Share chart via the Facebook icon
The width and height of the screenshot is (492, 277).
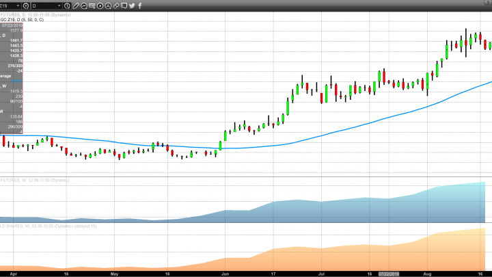coord(140,5)
